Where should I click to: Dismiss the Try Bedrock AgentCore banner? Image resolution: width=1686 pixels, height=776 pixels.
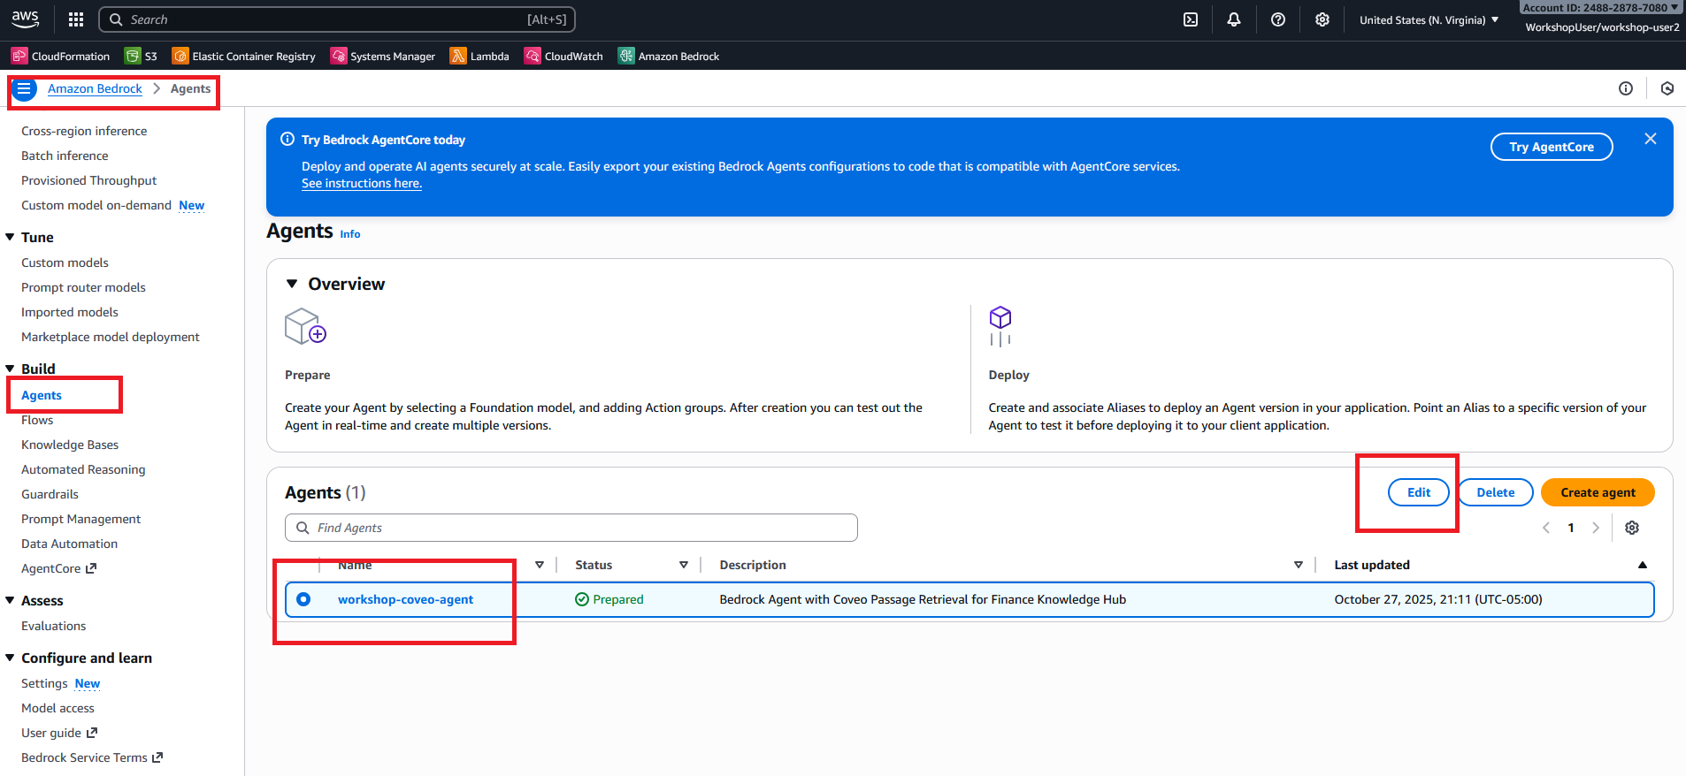(x=1650, y=139)
